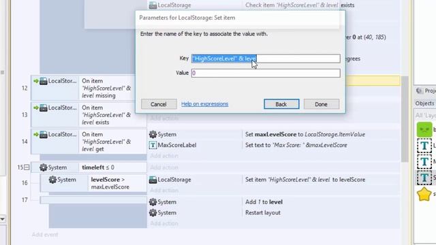Click 'Add action' under event 14 actions

pos(164,156)
